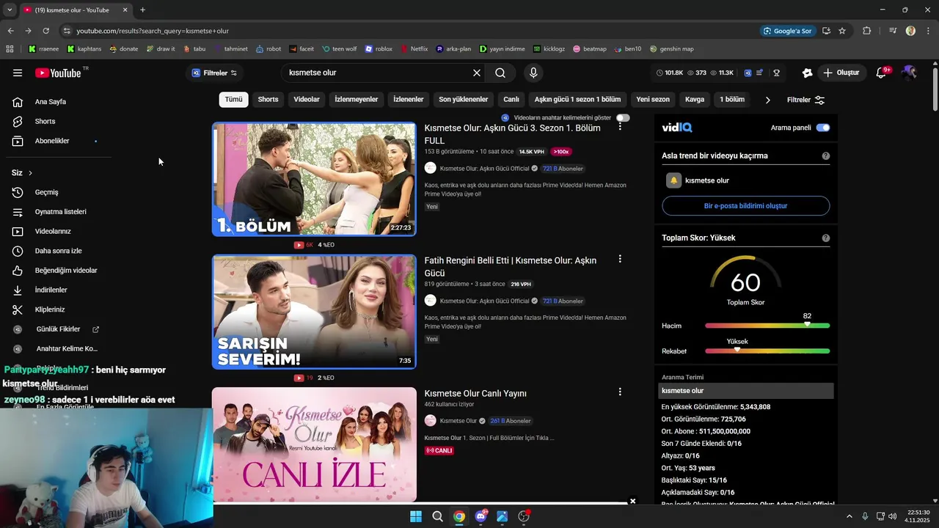
Task: Open Chrome tab search dropdown arrow
Action: (x=10, y=10)
